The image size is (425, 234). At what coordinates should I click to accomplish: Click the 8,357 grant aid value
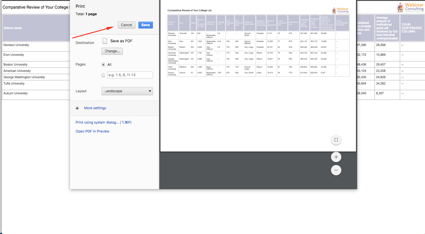380,93
